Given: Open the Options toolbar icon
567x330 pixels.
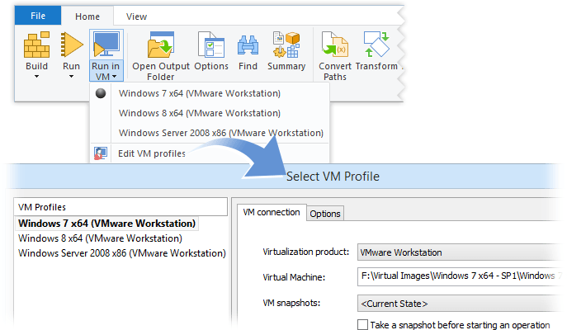Looking at the screenshot, I should (x=211, y=45).
